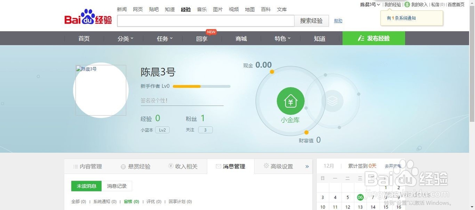Click the 有1条系统通知 notification

401,18
